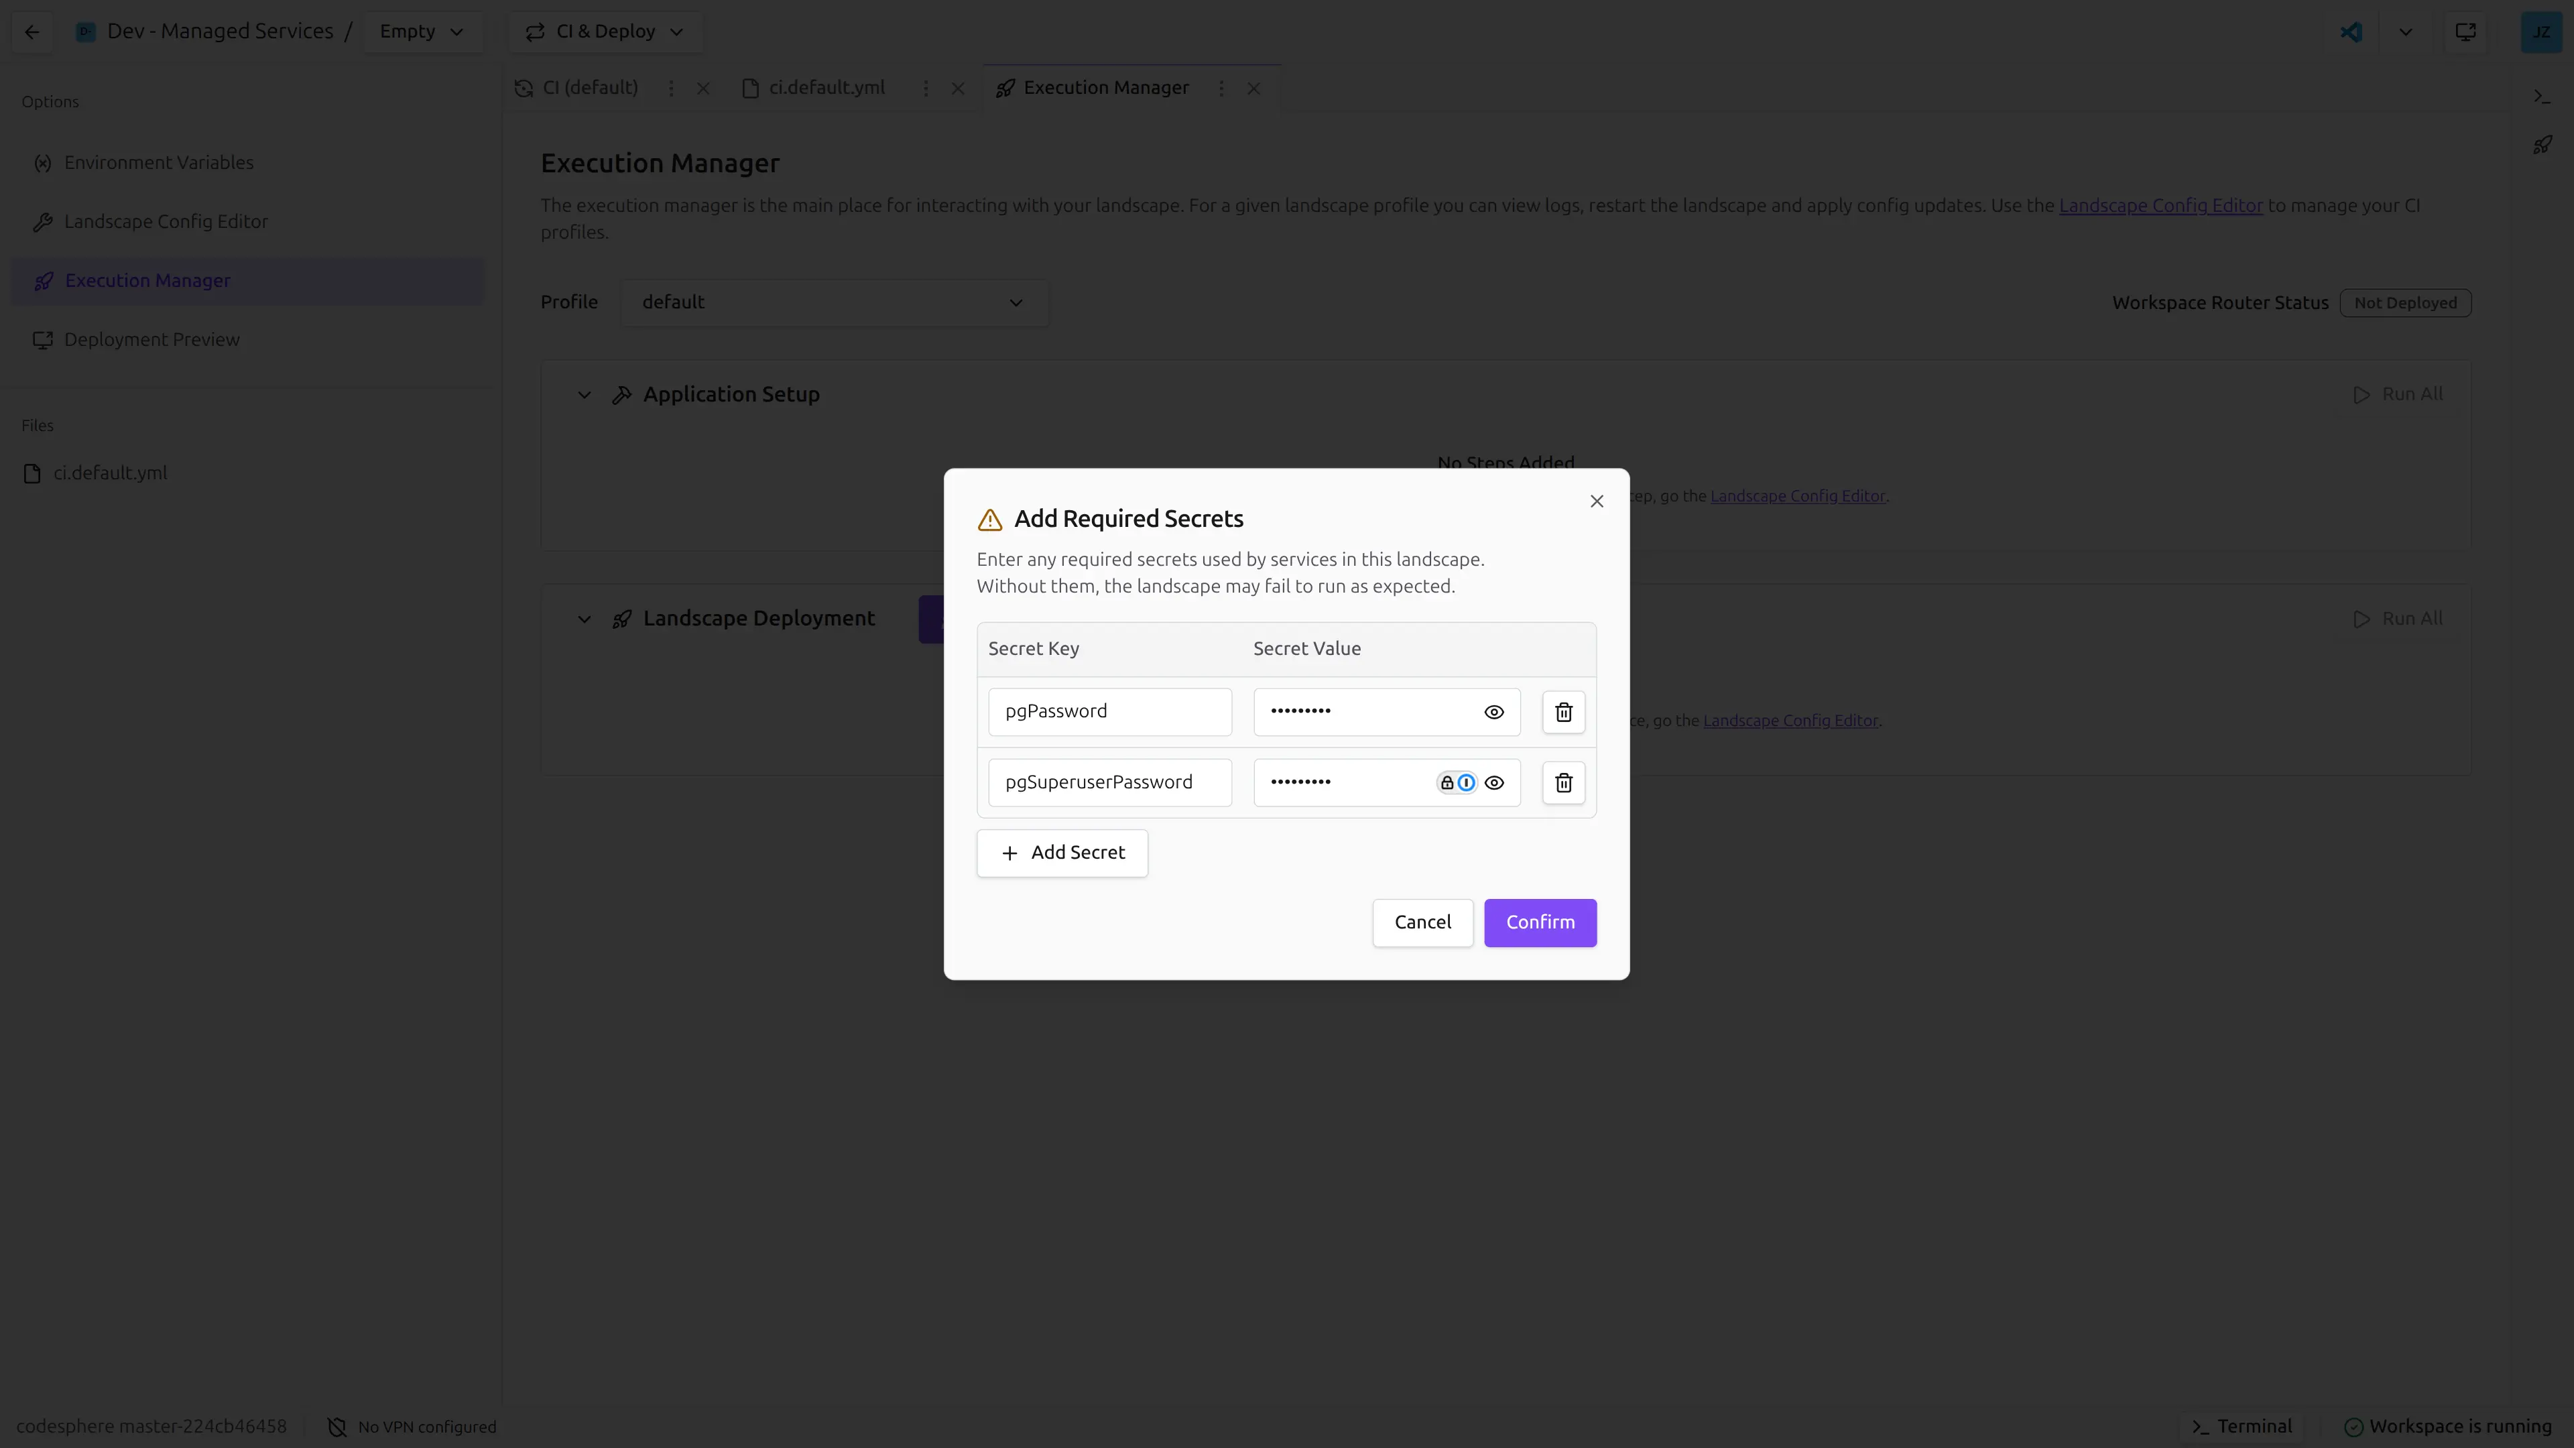Close the Add Required Secrets dialog
Viewport: 2574px width, 1448px height.
(1596, 501)
